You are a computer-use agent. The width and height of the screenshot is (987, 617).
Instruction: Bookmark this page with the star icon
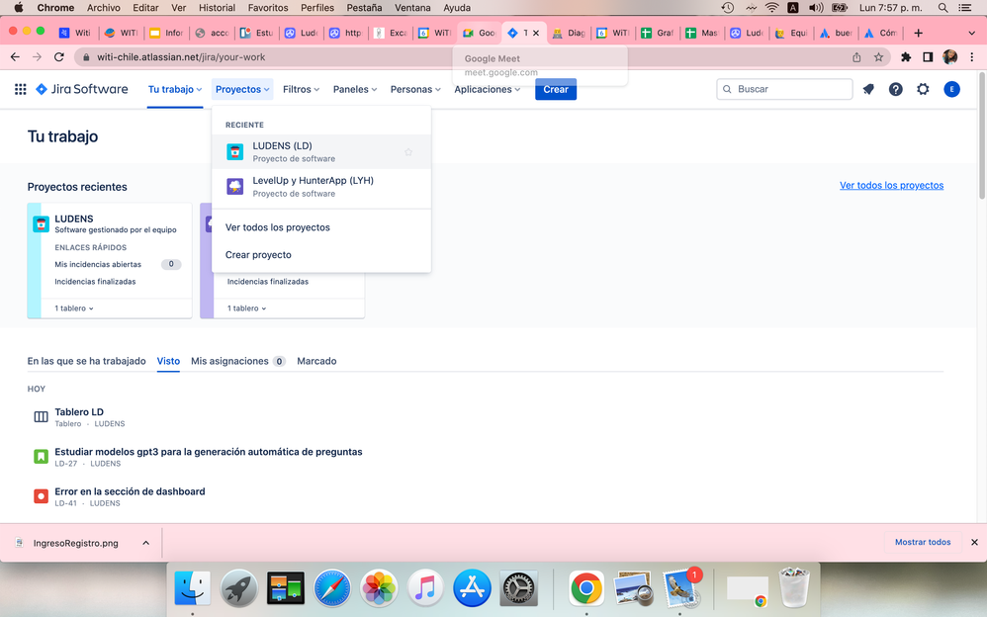tap(879, 57)
